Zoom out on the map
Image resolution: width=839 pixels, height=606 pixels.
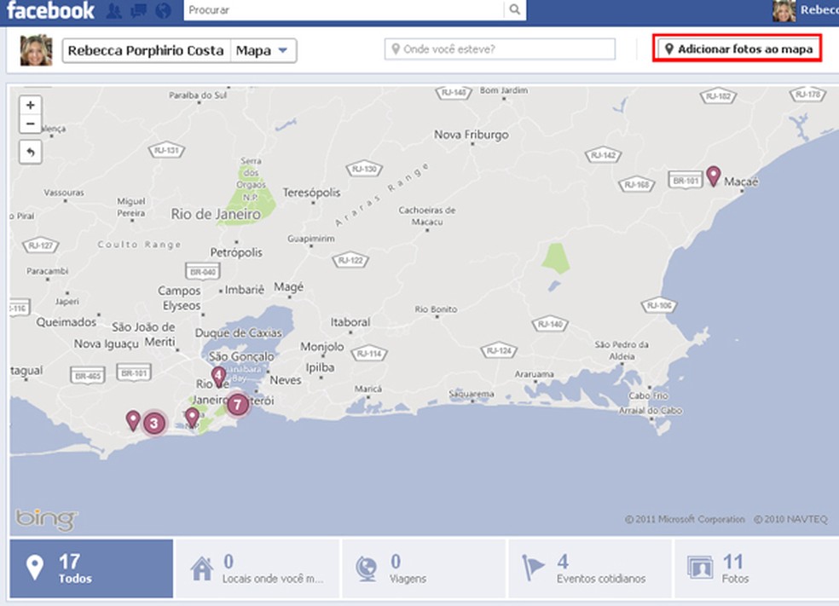coord(31,124)
